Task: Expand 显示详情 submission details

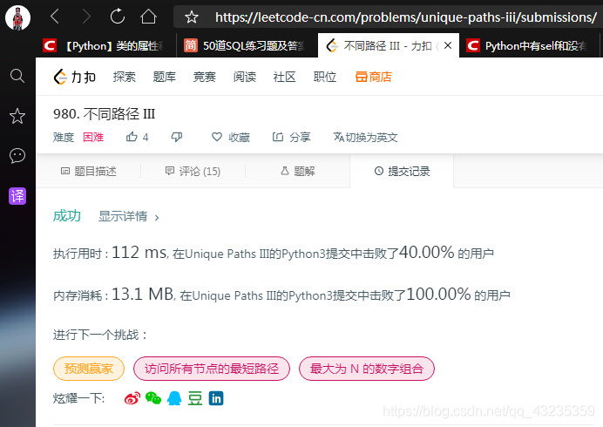Action: [x=129, y=216]
